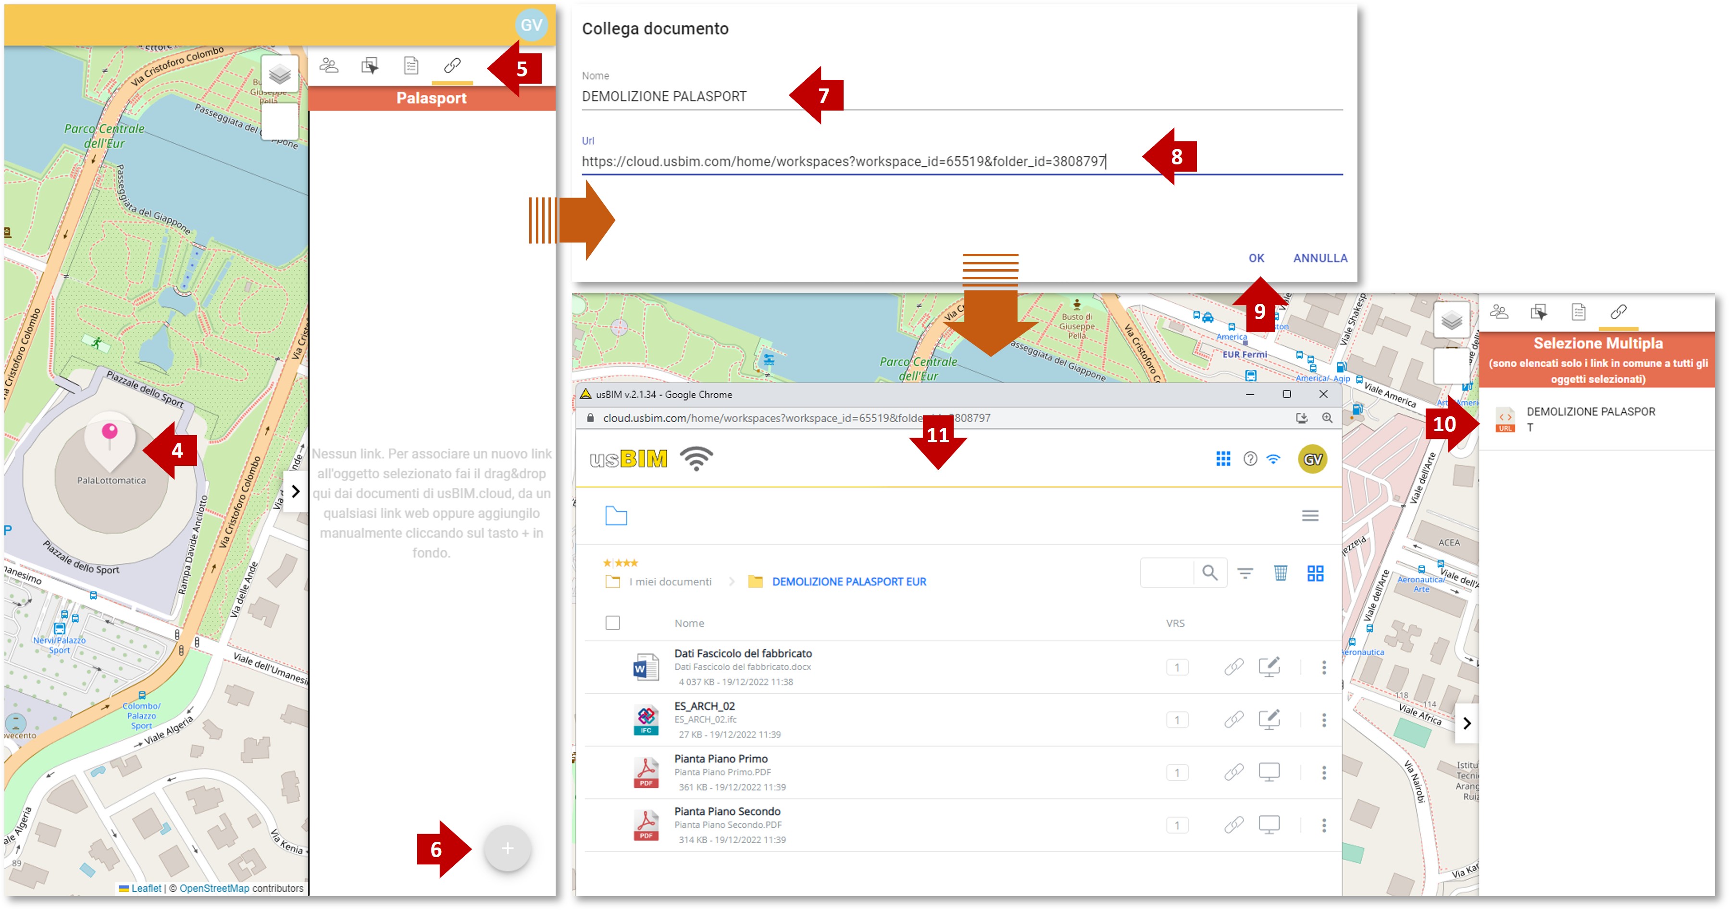Image resolution: width=1729 pixels, height=910 pixels.
Task: Open the Pianta Piano Primo PDF
Action: 721,759
